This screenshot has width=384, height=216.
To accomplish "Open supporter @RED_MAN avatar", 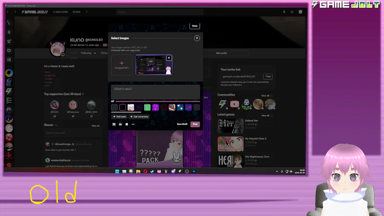I will tap(91, 105).
